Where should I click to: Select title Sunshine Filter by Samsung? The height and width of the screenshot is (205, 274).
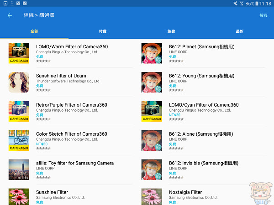(52, 192)
